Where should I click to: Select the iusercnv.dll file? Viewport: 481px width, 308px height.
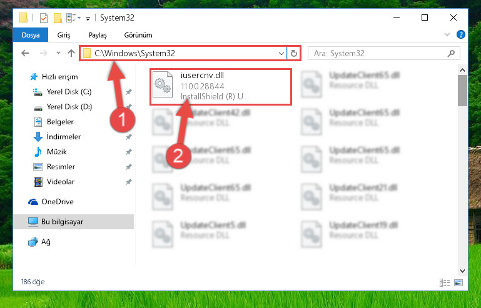(221, 87)
